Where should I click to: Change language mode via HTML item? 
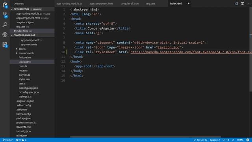point(240,140)
